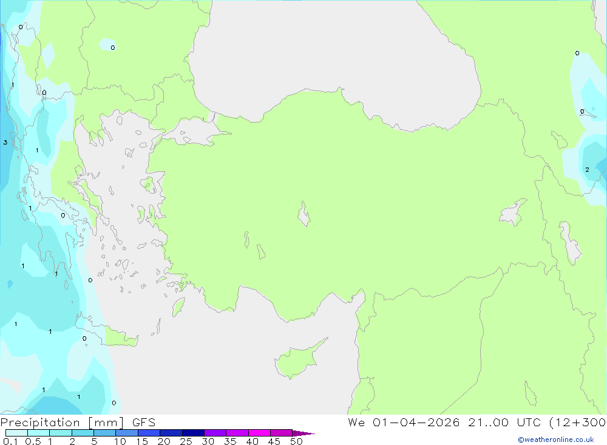The width and height of the screenshot is (607, 445).
Task: Click the Crete island outline
Action: pos(107,330)
